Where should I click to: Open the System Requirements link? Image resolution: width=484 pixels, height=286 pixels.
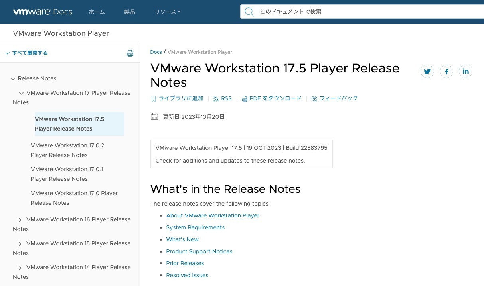[196, 227]
